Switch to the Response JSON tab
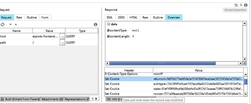 (x=121, y=17)
